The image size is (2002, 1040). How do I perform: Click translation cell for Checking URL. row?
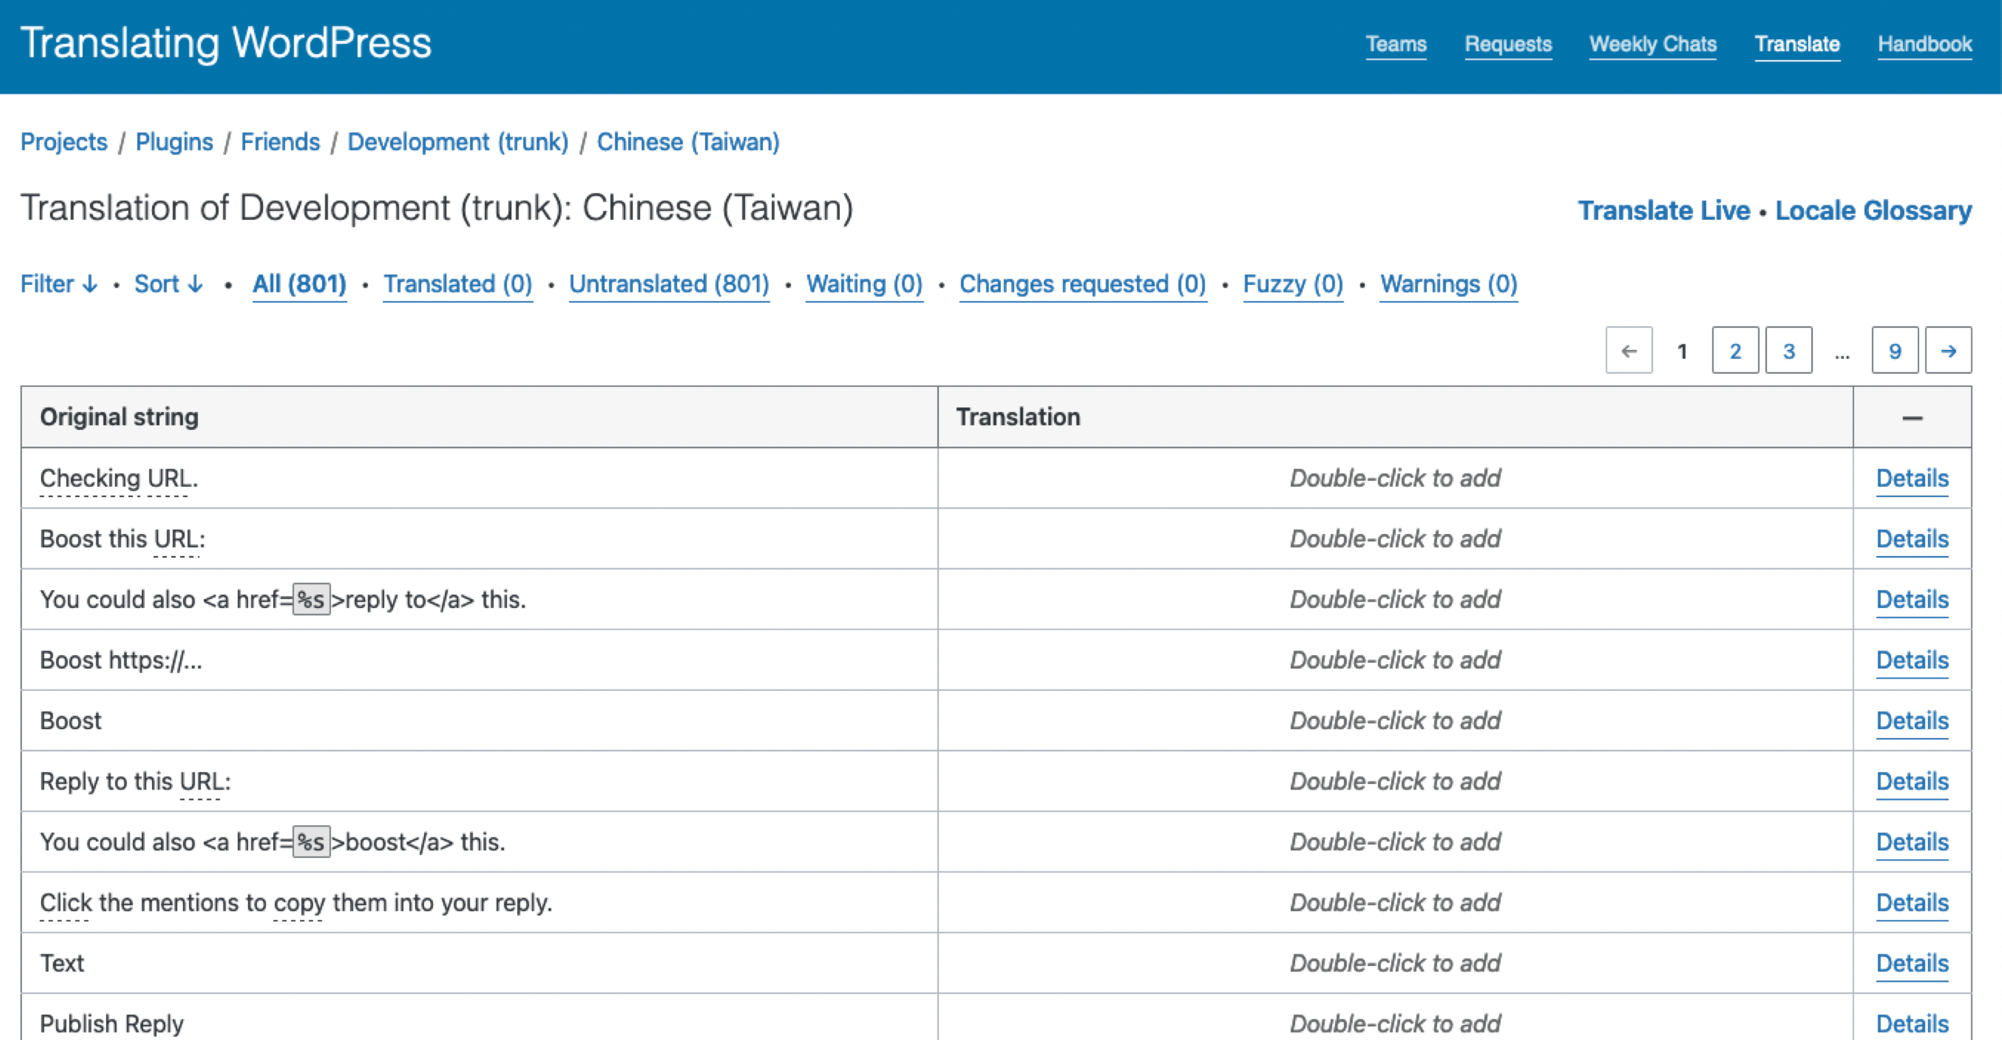[x=1395, y=479]
